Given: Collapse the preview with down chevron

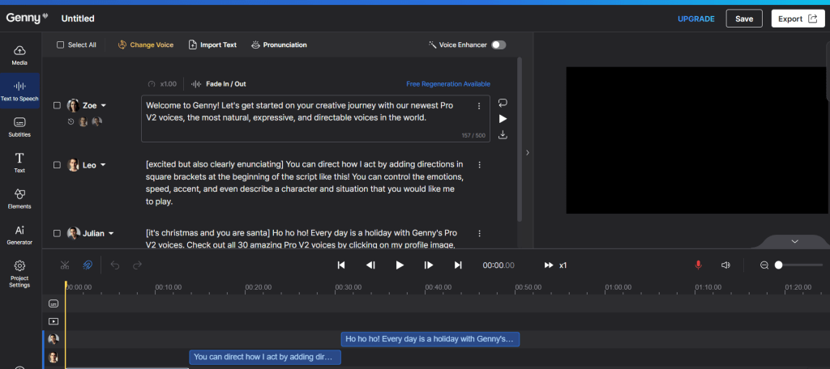Looking at the screenshot, I should pos(794,241).
